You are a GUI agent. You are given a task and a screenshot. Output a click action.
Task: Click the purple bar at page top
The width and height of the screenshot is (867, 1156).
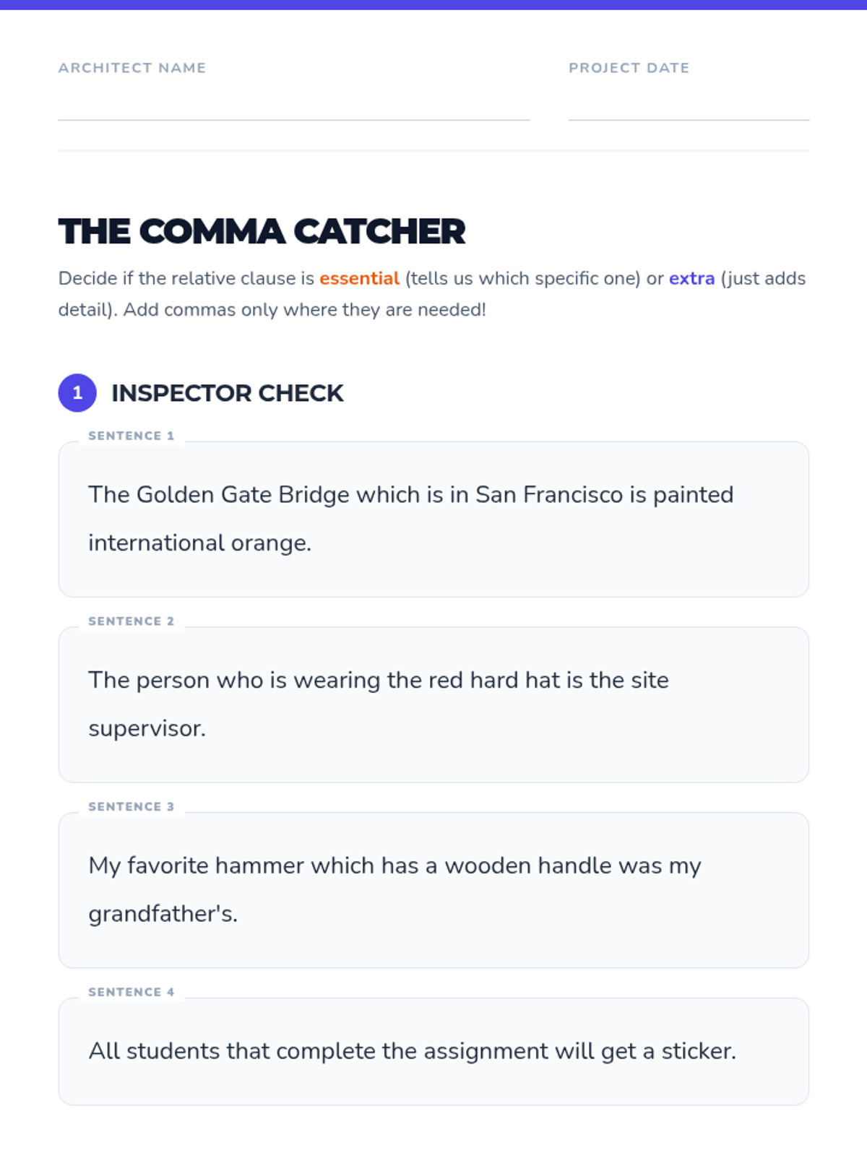433,4
